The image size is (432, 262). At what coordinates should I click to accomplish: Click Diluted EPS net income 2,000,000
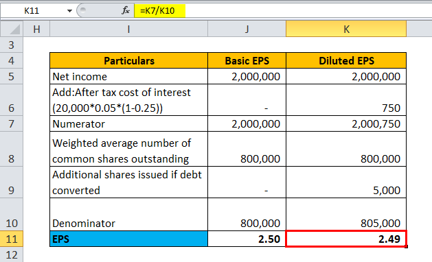pos(346,76)
